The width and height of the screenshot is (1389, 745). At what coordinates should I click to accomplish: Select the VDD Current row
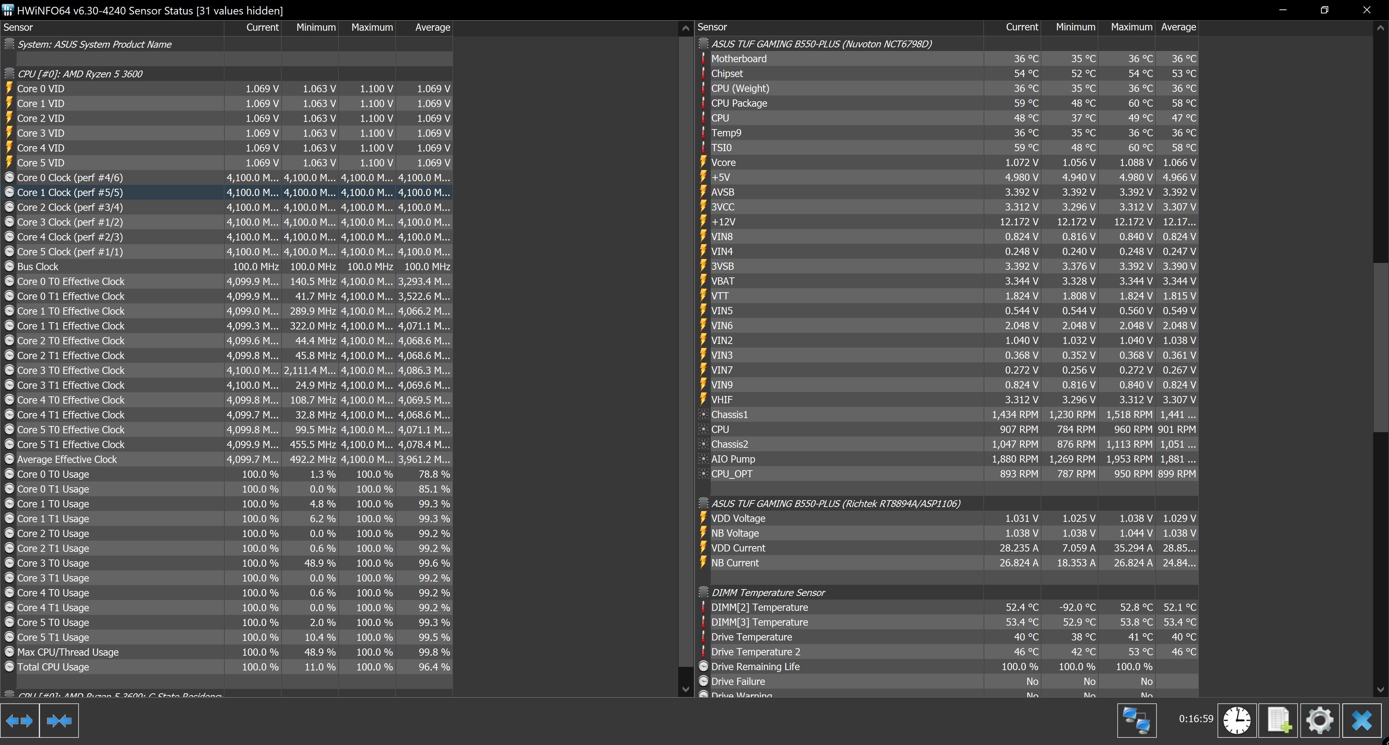click(x=947, y=548)
